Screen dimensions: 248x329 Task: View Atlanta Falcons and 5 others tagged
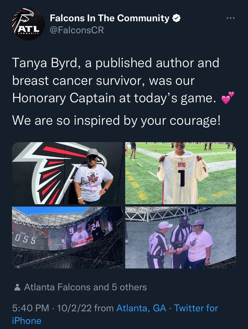(x=85, y=287)
